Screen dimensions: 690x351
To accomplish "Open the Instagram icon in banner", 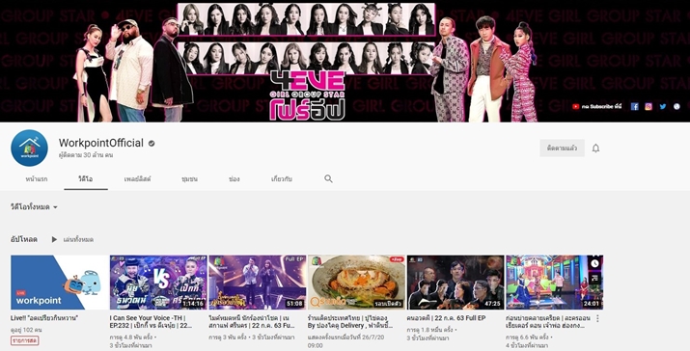I will (x=649, y=106).
